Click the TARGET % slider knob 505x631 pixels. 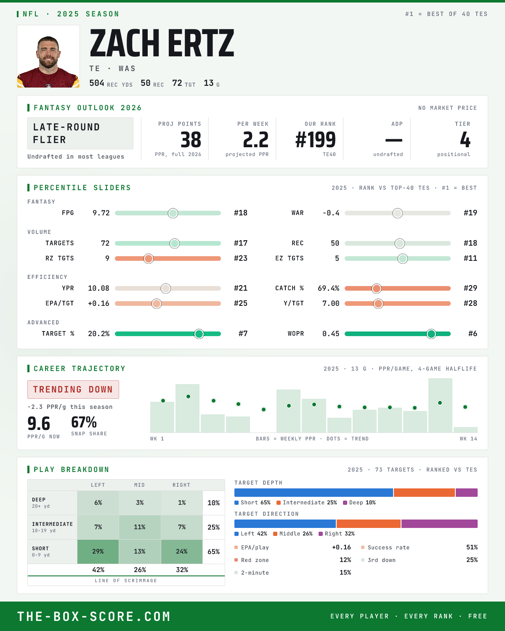click(x=199, y=334)
